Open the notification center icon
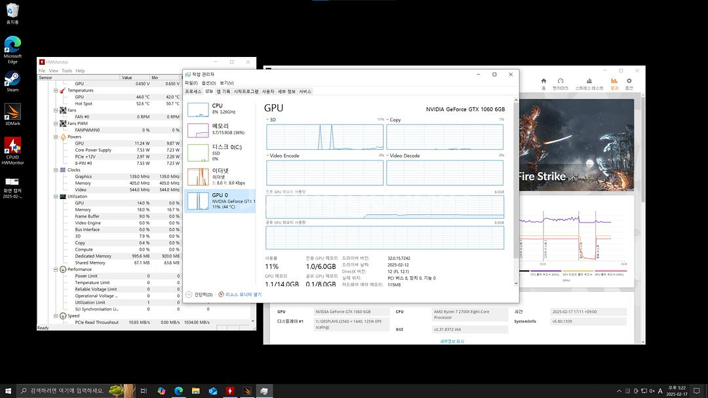 697,391
